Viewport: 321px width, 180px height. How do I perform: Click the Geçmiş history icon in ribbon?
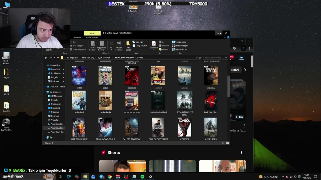(x=164, y=49)
